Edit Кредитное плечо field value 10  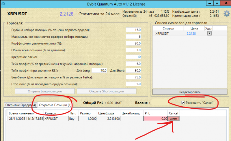pyautogui.click(x=133, y=57)
